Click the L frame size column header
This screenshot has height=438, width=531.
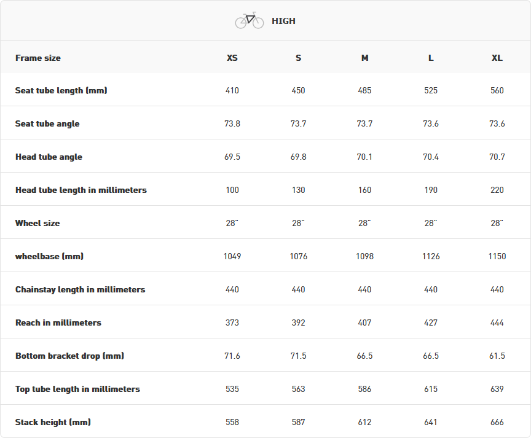point(431,58)
